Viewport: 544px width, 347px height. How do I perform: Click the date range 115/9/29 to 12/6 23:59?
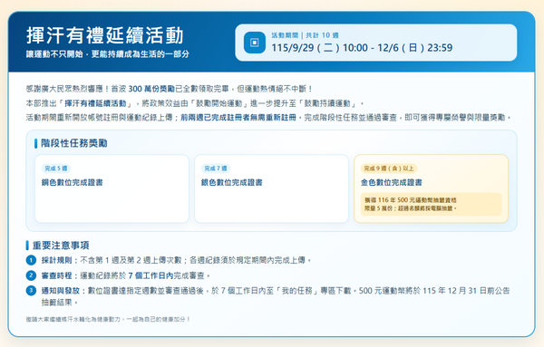pyautogui.click(x=362, y=48)
